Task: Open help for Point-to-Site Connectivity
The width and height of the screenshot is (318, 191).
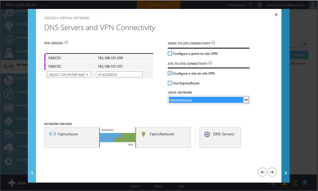Action: pyautogui.click(x=213, y=43)
